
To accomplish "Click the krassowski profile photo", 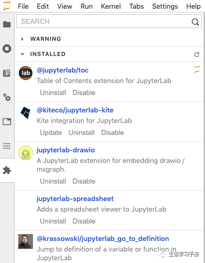I will pos(26,241).
